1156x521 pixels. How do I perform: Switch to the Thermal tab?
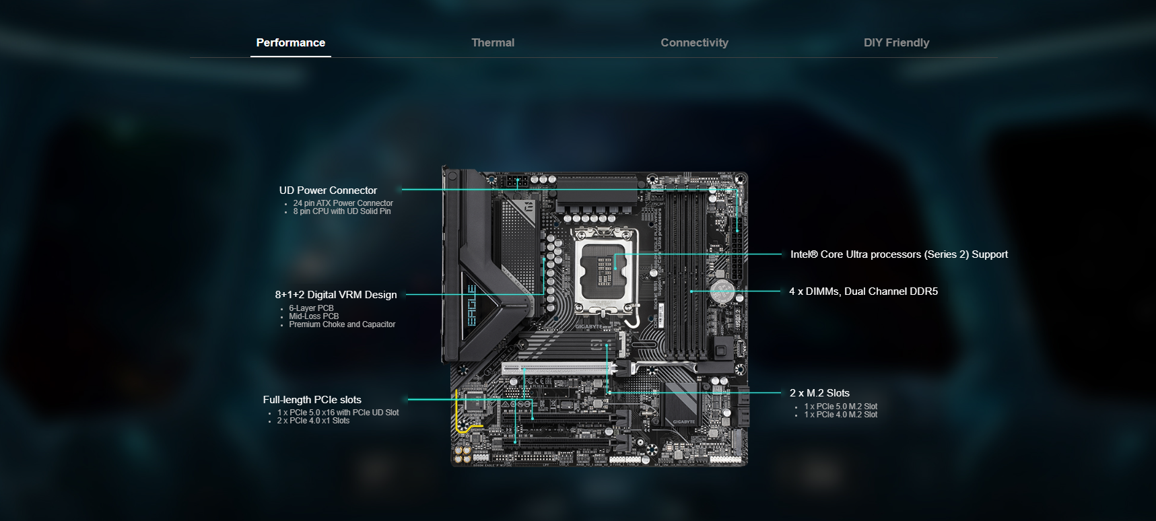493,42
